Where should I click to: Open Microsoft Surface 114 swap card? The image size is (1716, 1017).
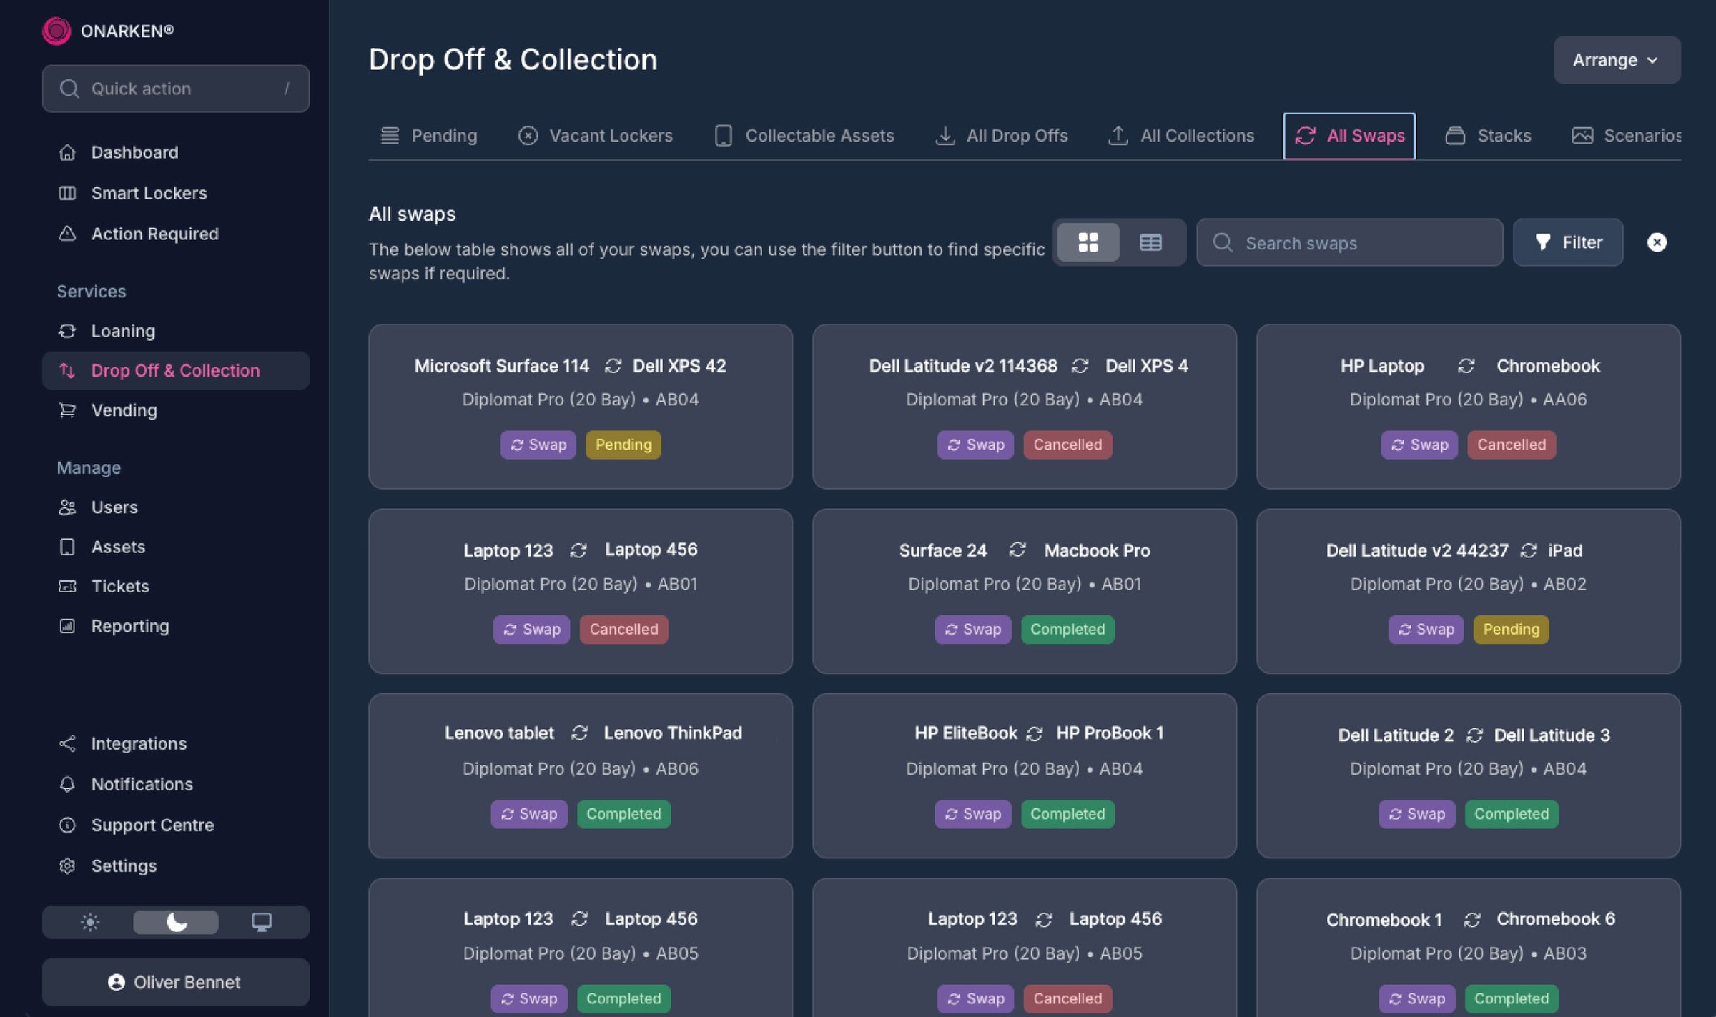(580, 406)
